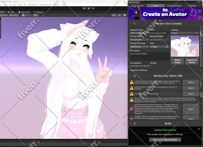
Task: Click the pencil icon to edit tags
Action: point(167,47)
